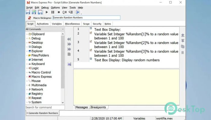The width and height of the screenshot is (211, 120).
Task: Run the macro with the Play button
Action: coord(47,12)
